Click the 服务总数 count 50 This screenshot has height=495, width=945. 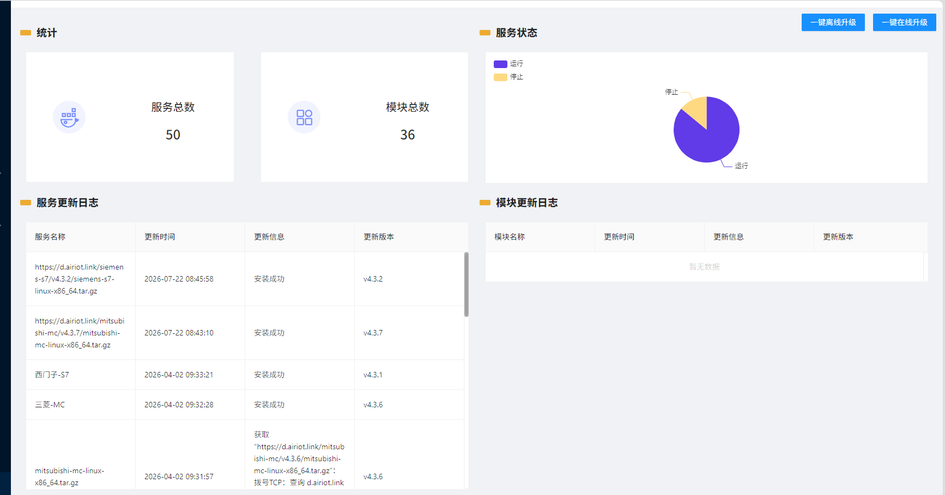(173, 135)
